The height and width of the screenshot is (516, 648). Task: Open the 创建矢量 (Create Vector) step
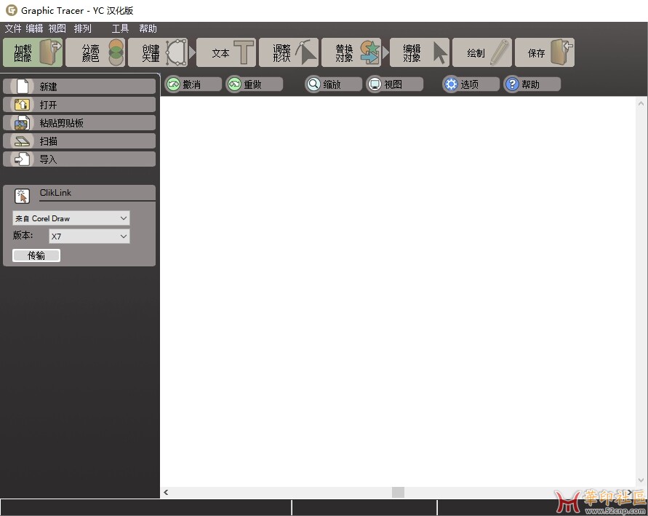point(158,52)
